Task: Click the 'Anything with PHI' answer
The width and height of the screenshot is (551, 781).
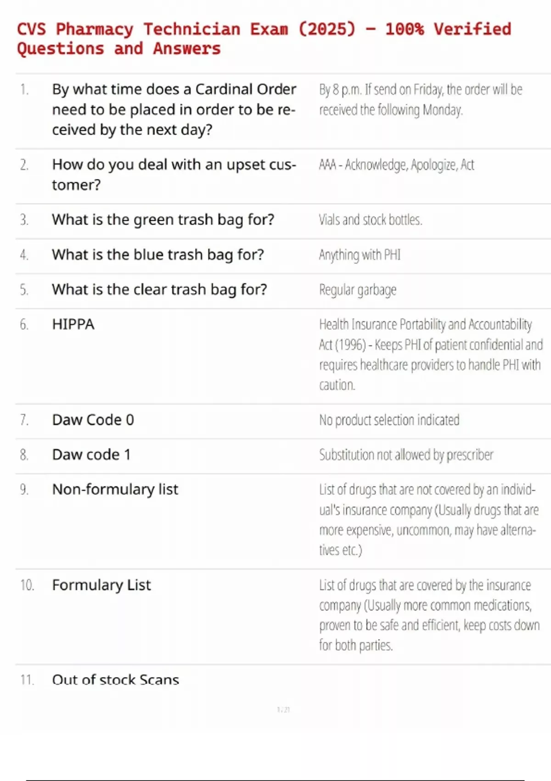Action: coord(360,255)
